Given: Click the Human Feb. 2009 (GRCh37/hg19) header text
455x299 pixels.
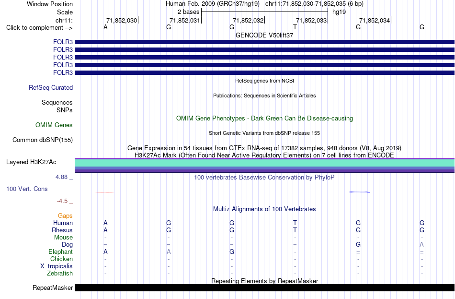Looking at the screenshot, I should pos(214,4).
